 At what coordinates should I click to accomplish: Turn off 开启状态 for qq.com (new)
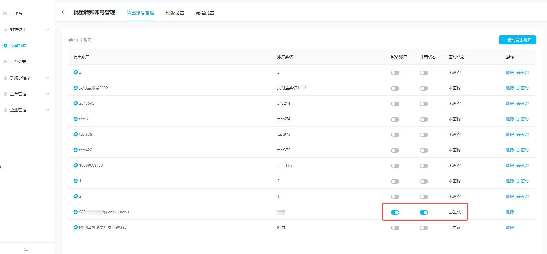tap(424, 212)
